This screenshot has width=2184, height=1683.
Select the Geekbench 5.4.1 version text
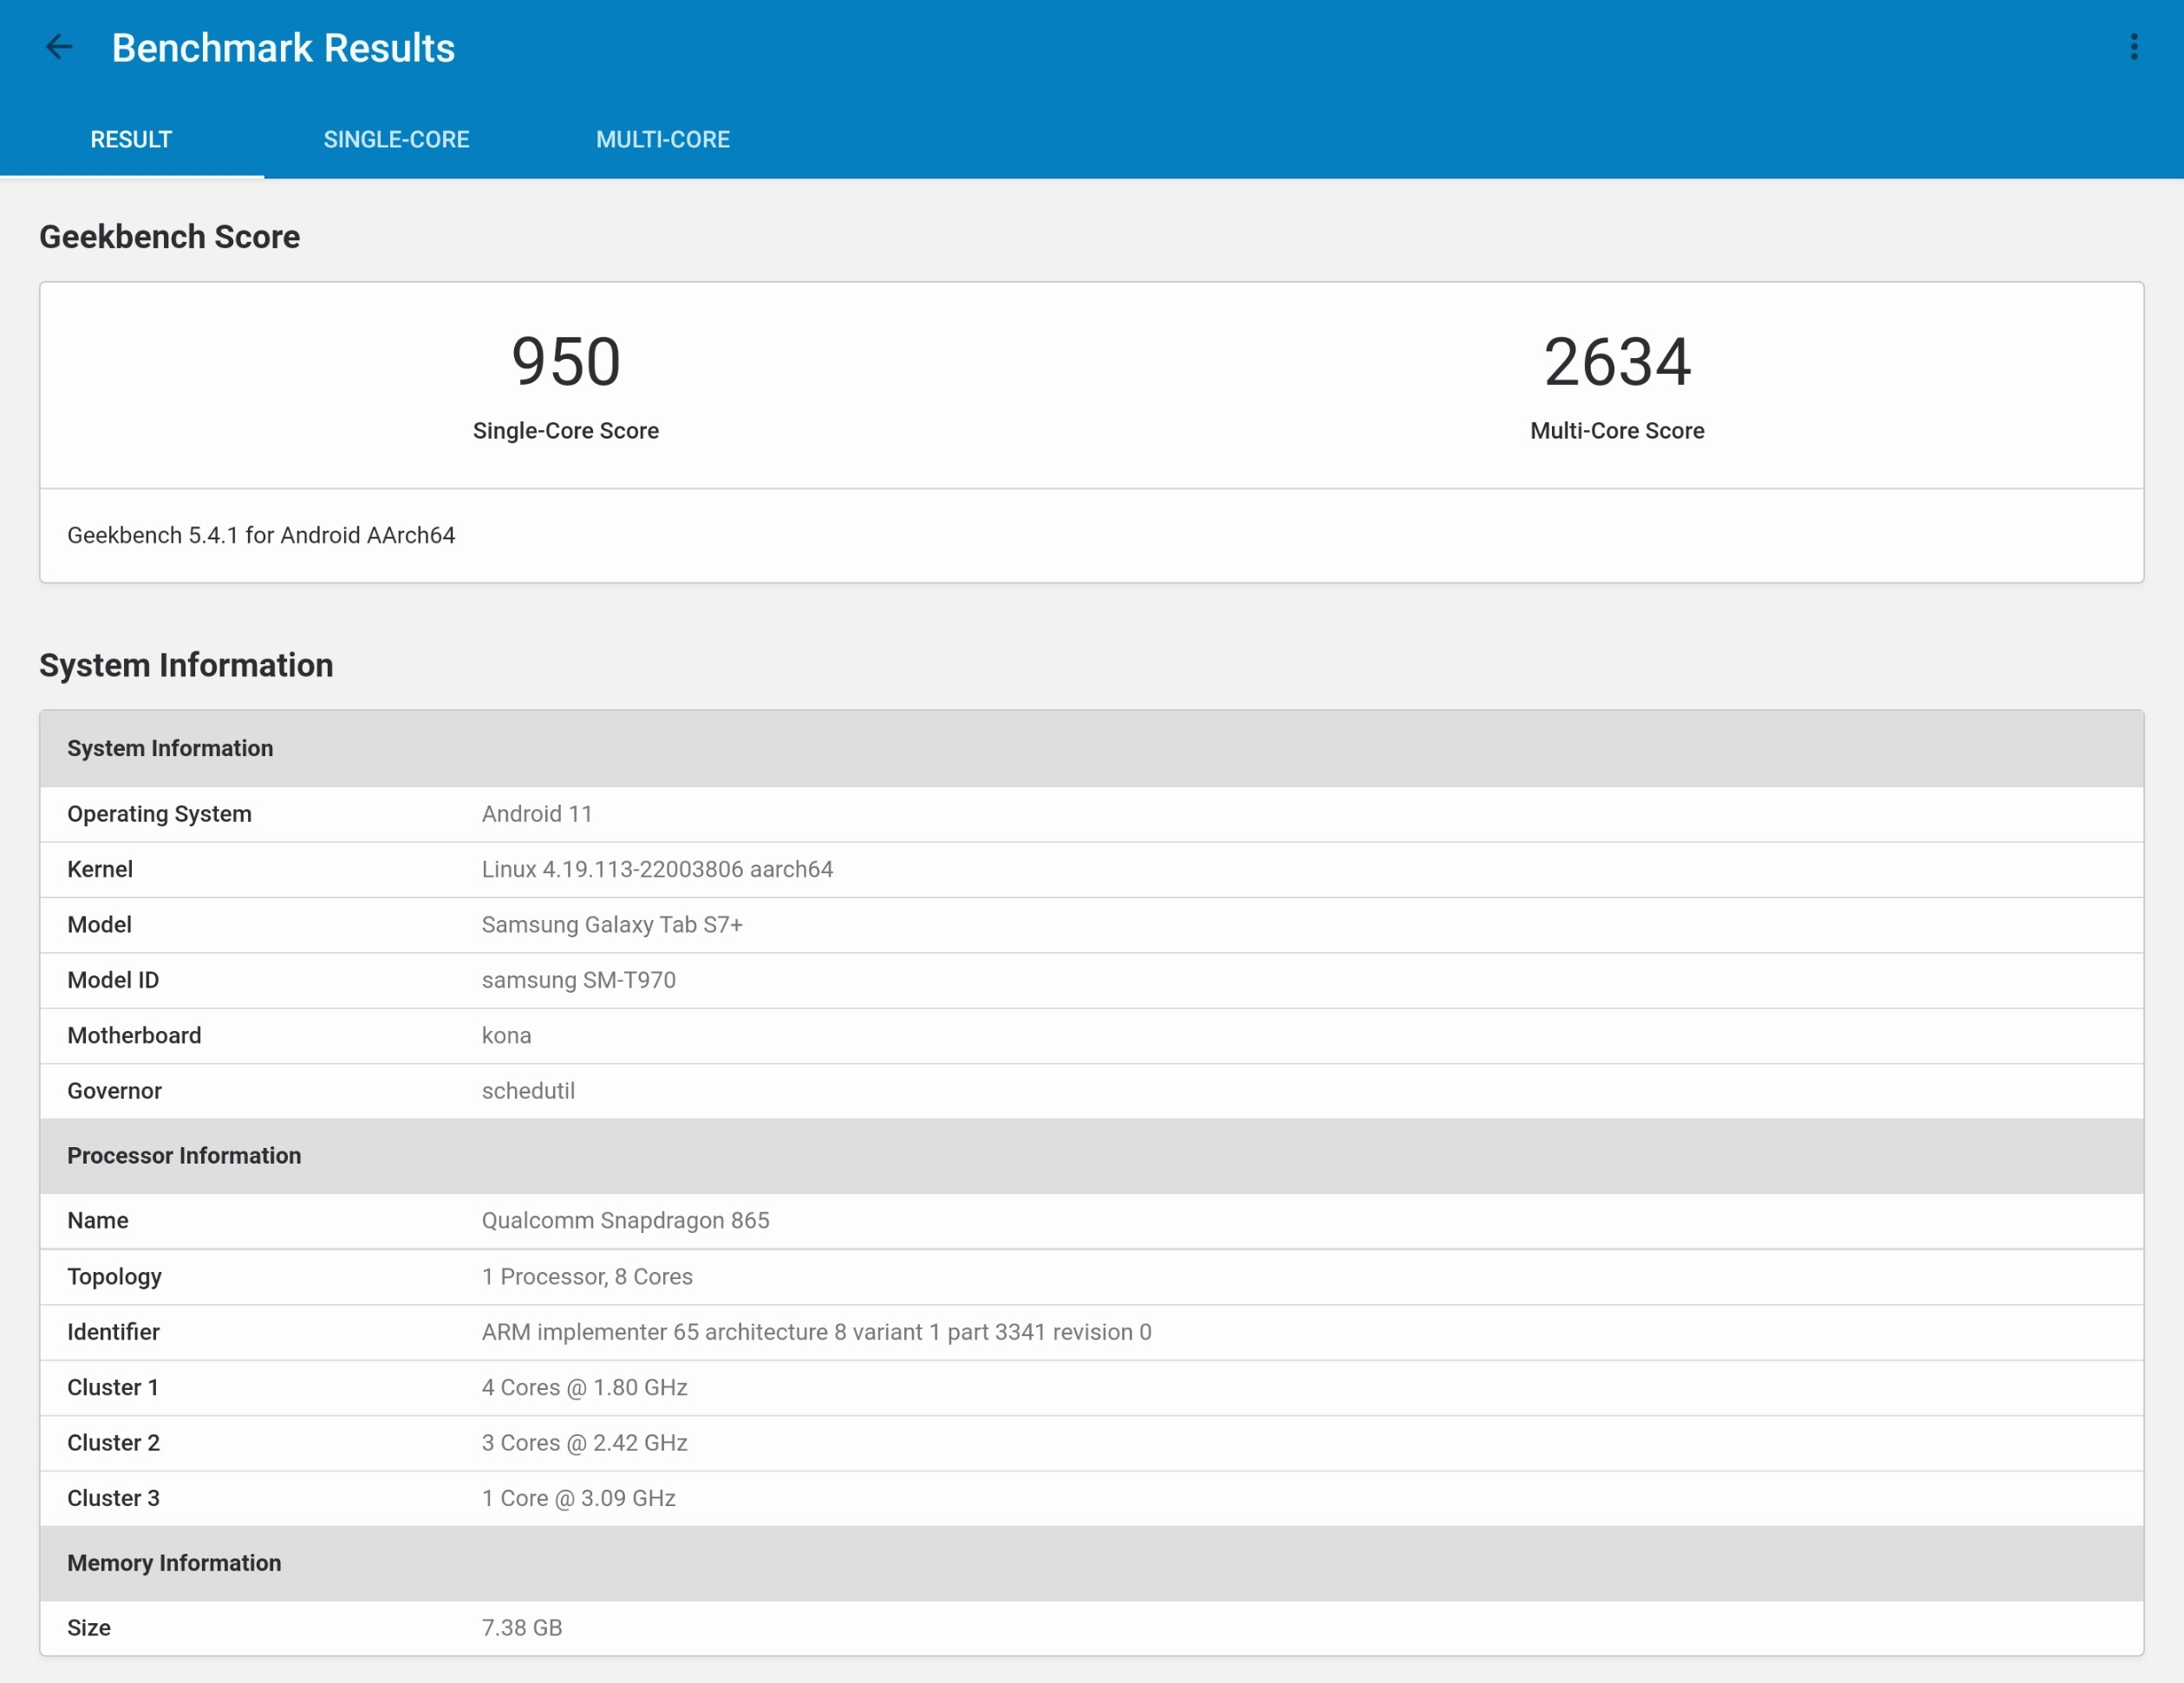(261, 535)
